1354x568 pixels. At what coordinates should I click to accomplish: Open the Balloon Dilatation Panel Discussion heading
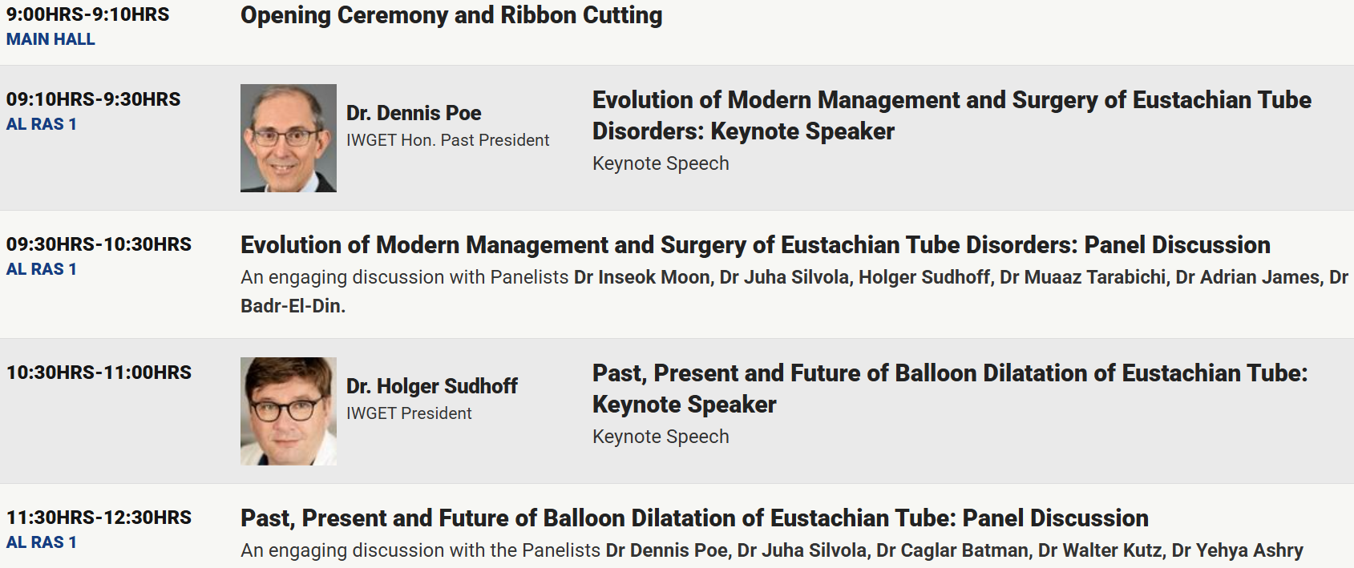click(694, 518)
